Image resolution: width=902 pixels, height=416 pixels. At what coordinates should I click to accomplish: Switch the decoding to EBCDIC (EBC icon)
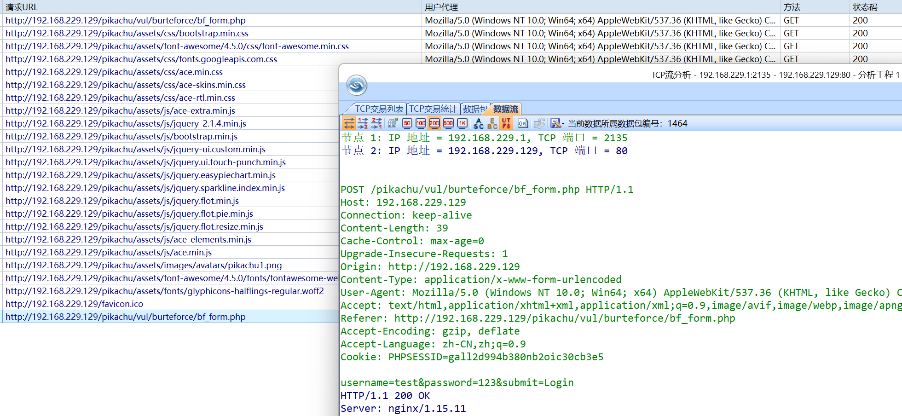tap(492, 123)
